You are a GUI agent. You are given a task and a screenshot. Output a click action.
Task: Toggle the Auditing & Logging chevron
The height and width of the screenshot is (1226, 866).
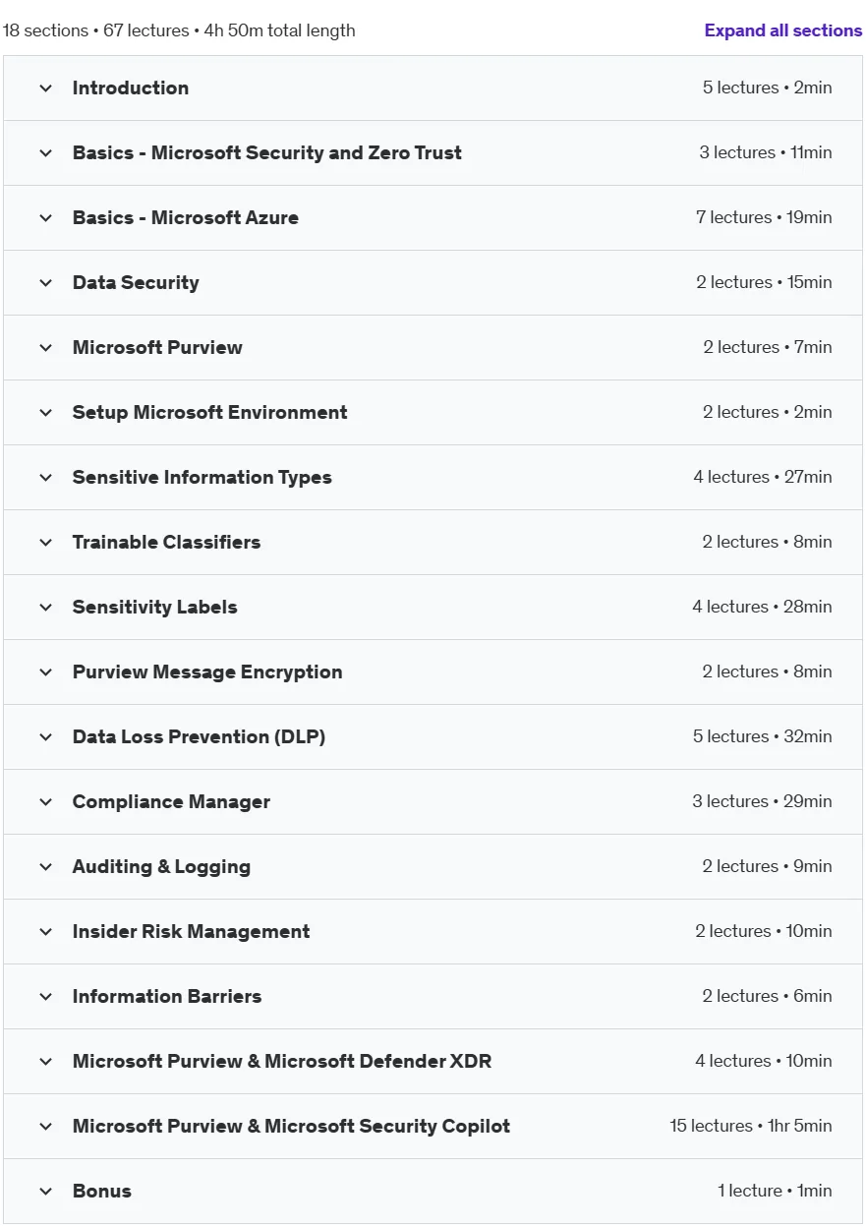(x=45, y=867)
